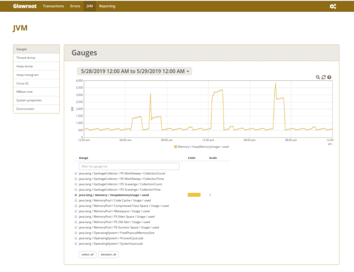Viewport: 354px width, 272px height.
Task: Click the refresh chart icon
Action: (323, 76)
